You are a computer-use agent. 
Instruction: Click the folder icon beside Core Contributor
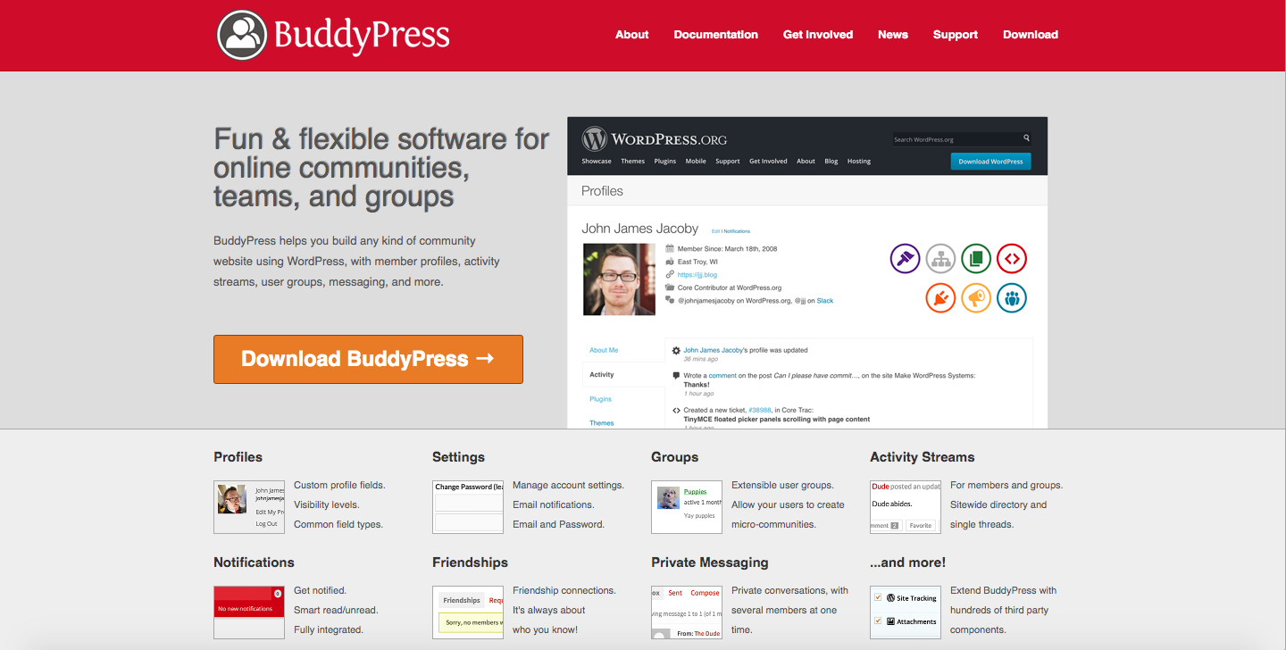click(x=670, y=287)
